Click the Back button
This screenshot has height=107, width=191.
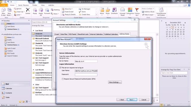[x=121, y=100]
